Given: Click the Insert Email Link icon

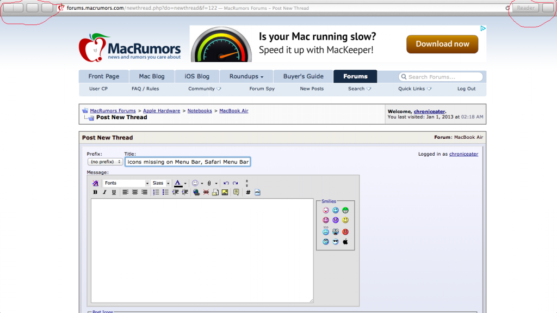Looking at the screenshot, I should (x=215, y=192).
